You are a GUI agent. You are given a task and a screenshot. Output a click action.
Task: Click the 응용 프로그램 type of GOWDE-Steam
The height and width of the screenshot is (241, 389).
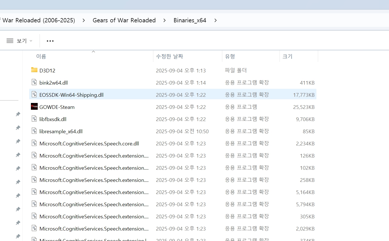click(x=241, y=107)
